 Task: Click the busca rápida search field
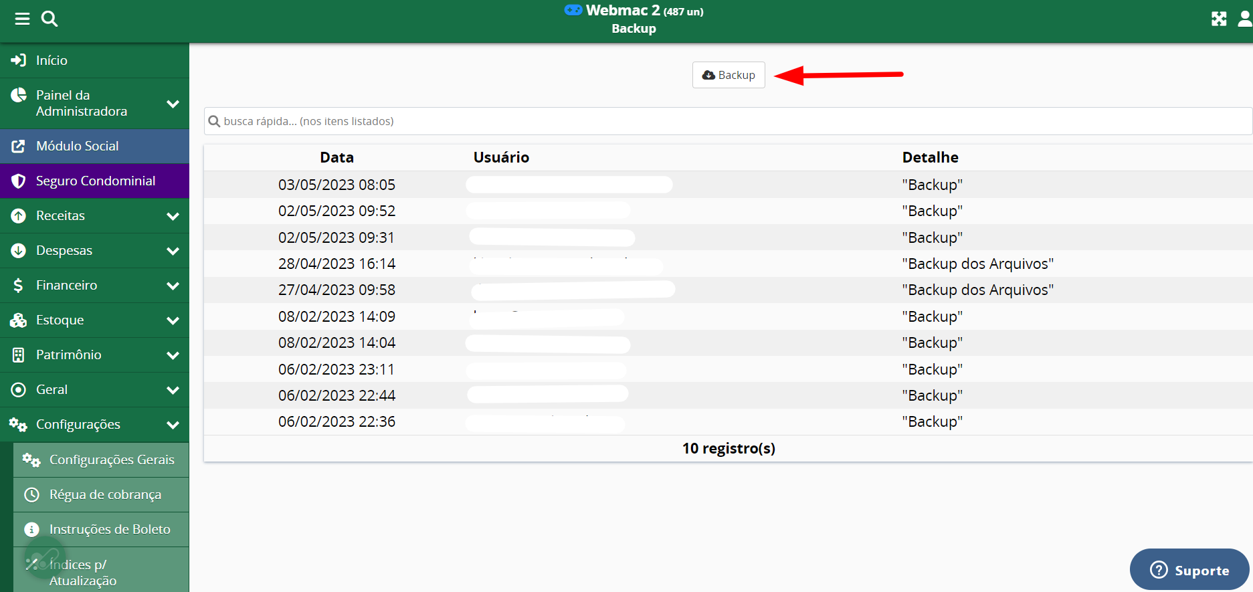point(728,121)
